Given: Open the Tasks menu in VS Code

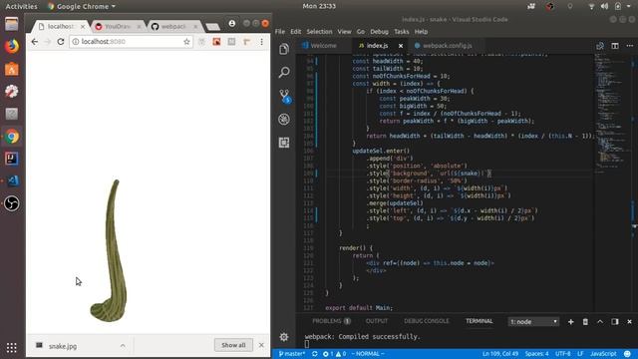Looking at the screenshot, I should tap(401, 31).
